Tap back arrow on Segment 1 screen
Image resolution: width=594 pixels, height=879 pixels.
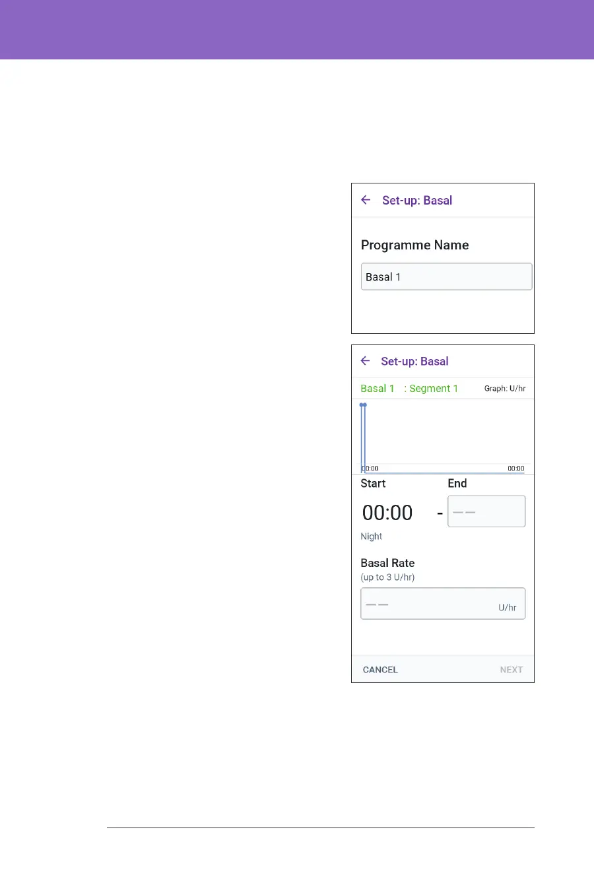(x=365, y=361)
